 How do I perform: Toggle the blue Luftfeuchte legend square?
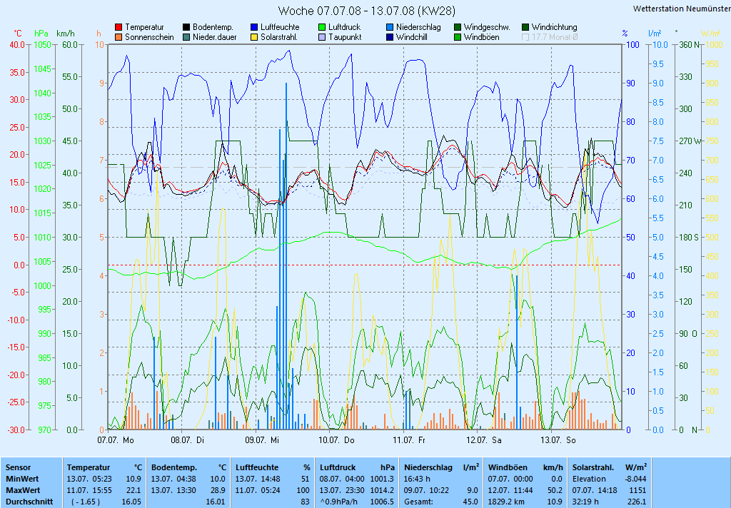(x=254, y=27)
